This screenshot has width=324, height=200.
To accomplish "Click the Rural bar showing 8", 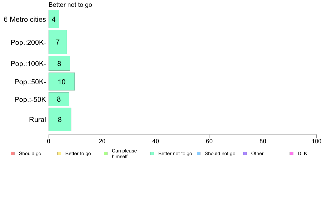I will click(x=60, y=119).
